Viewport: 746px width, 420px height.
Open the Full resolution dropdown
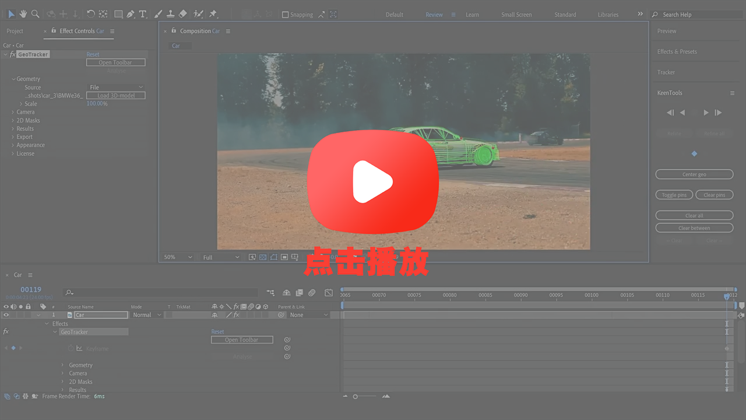point(220,257)
